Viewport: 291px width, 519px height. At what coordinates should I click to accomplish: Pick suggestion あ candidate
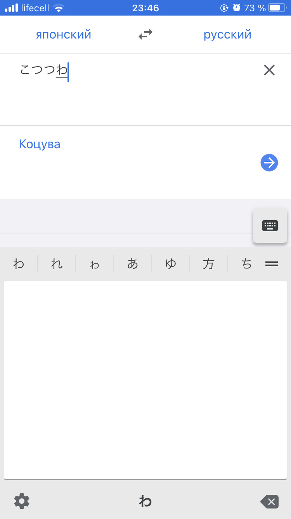point(133,264)
